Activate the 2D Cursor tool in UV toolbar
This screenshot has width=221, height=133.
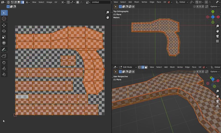4,19
